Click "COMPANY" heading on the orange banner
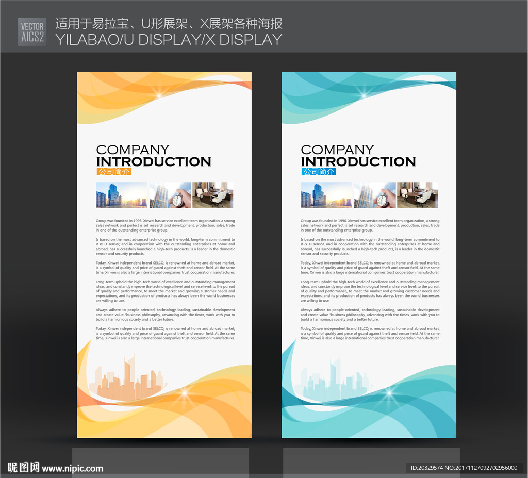 (133, 149)
